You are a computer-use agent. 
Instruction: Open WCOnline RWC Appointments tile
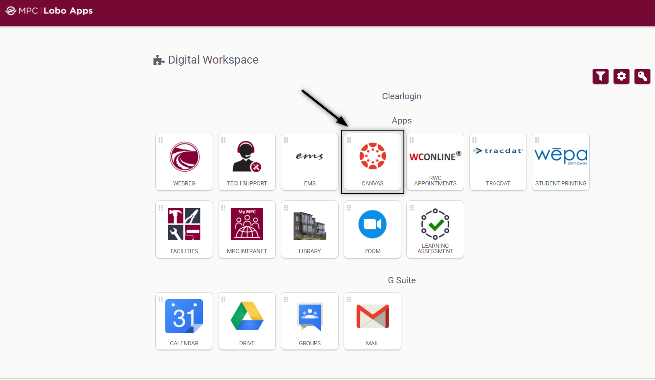click(x=435, y=162)
